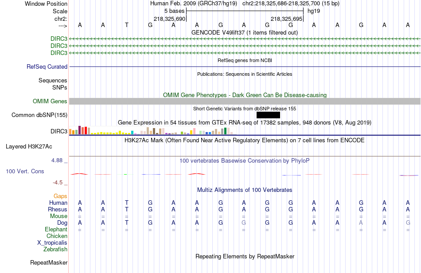Click the green PhyloP conservation mark
This screenshot has width=421, height=273.
(x=125, y=175)
